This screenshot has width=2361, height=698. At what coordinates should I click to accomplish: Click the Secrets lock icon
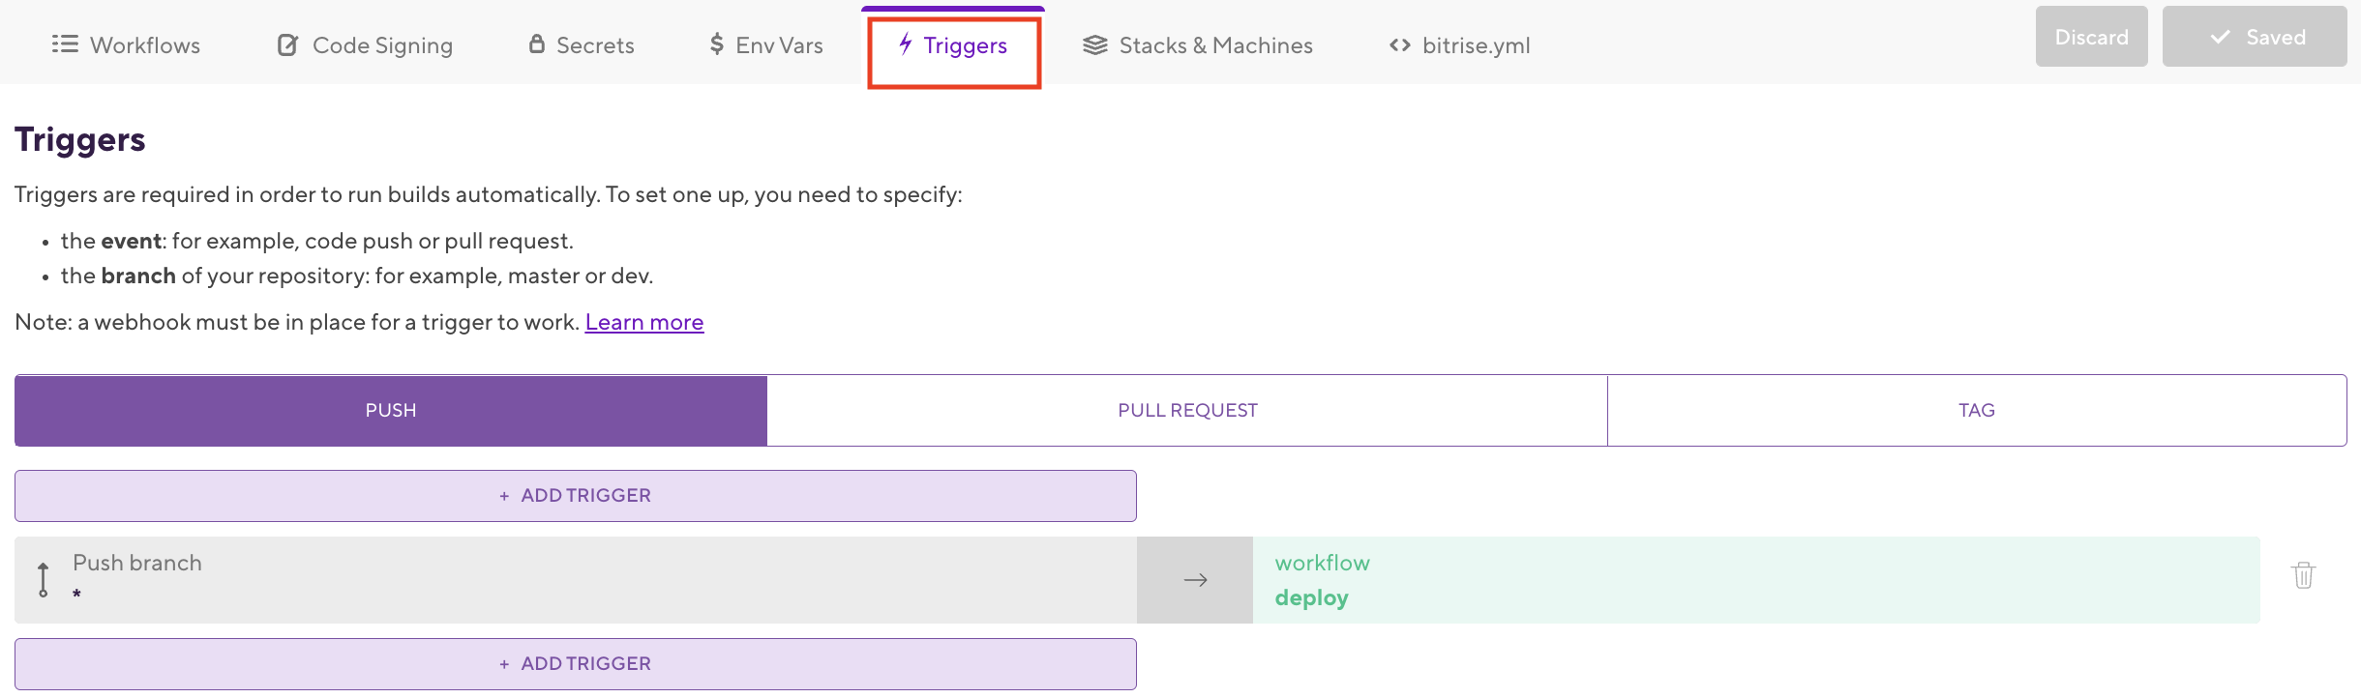pos(536,44)
